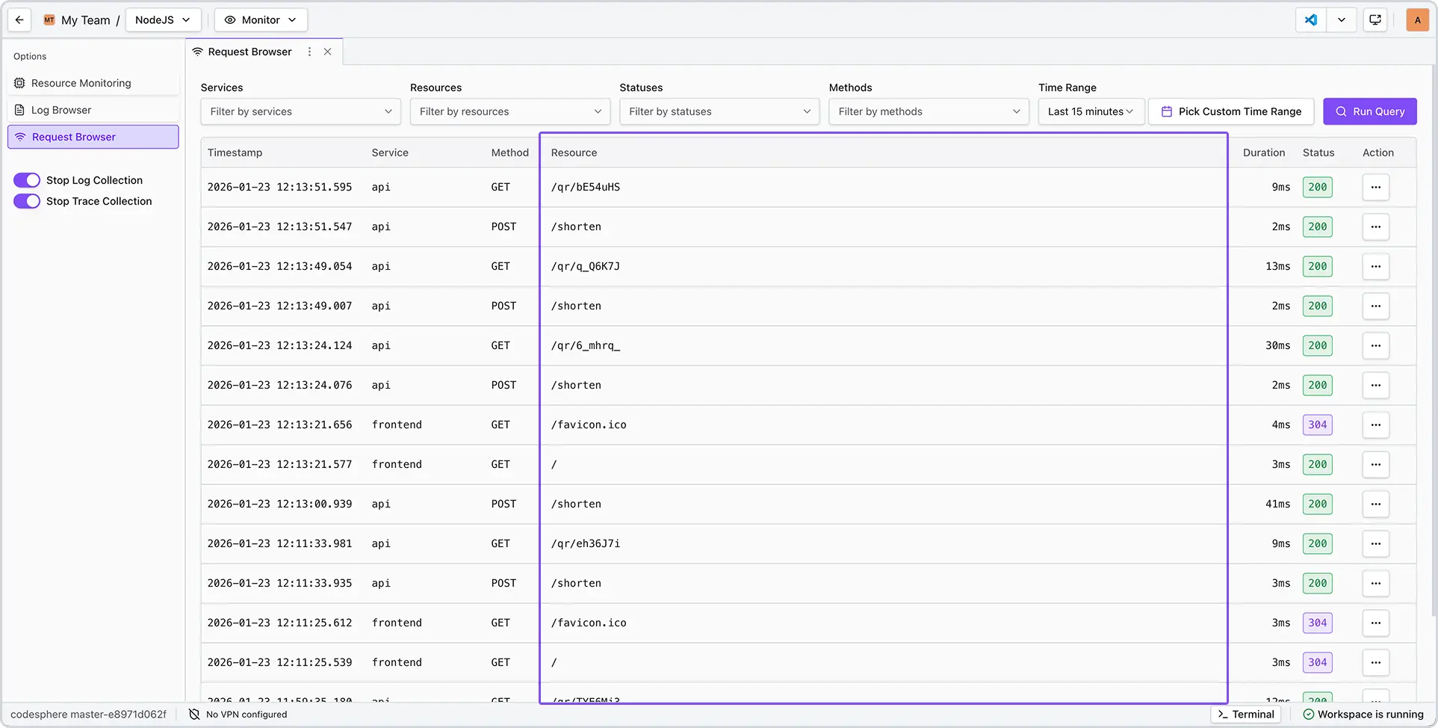Screen dimensions: 1438x728
Task: Switch to Log Browser in sidebar
Action: click(x=61, y=110)
